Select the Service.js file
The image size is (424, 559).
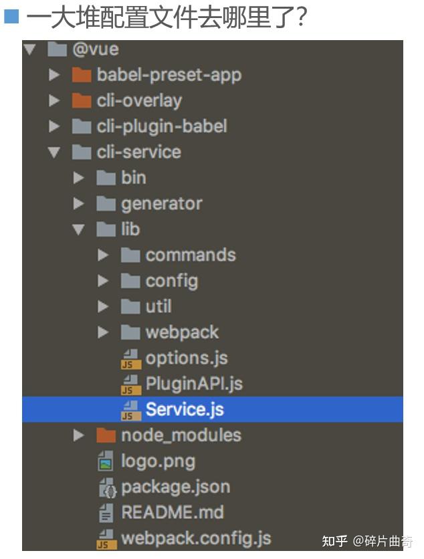click(x=213, y=409)
